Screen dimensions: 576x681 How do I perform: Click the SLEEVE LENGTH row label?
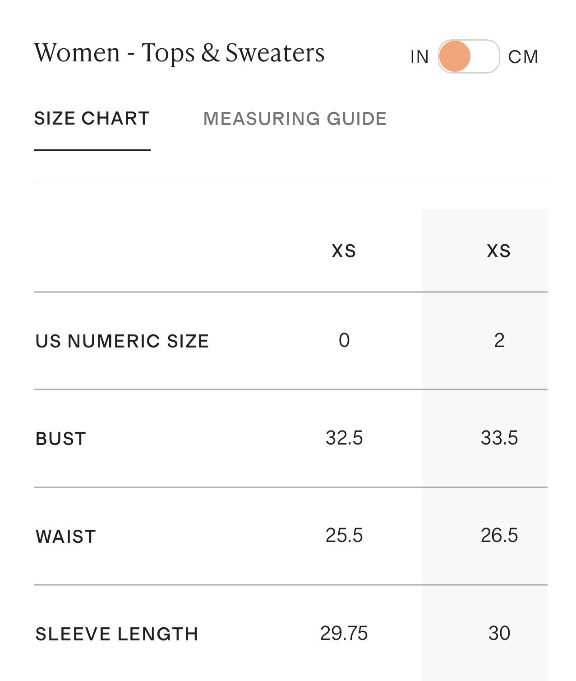coord(117,634)
